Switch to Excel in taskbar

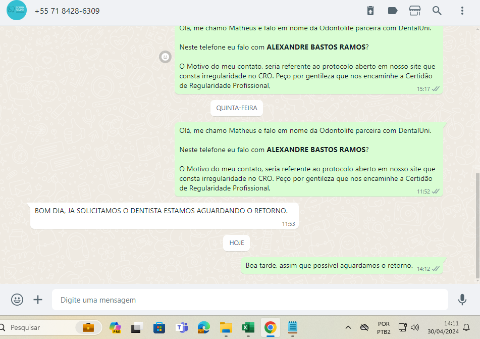click(x=248, y=327)
